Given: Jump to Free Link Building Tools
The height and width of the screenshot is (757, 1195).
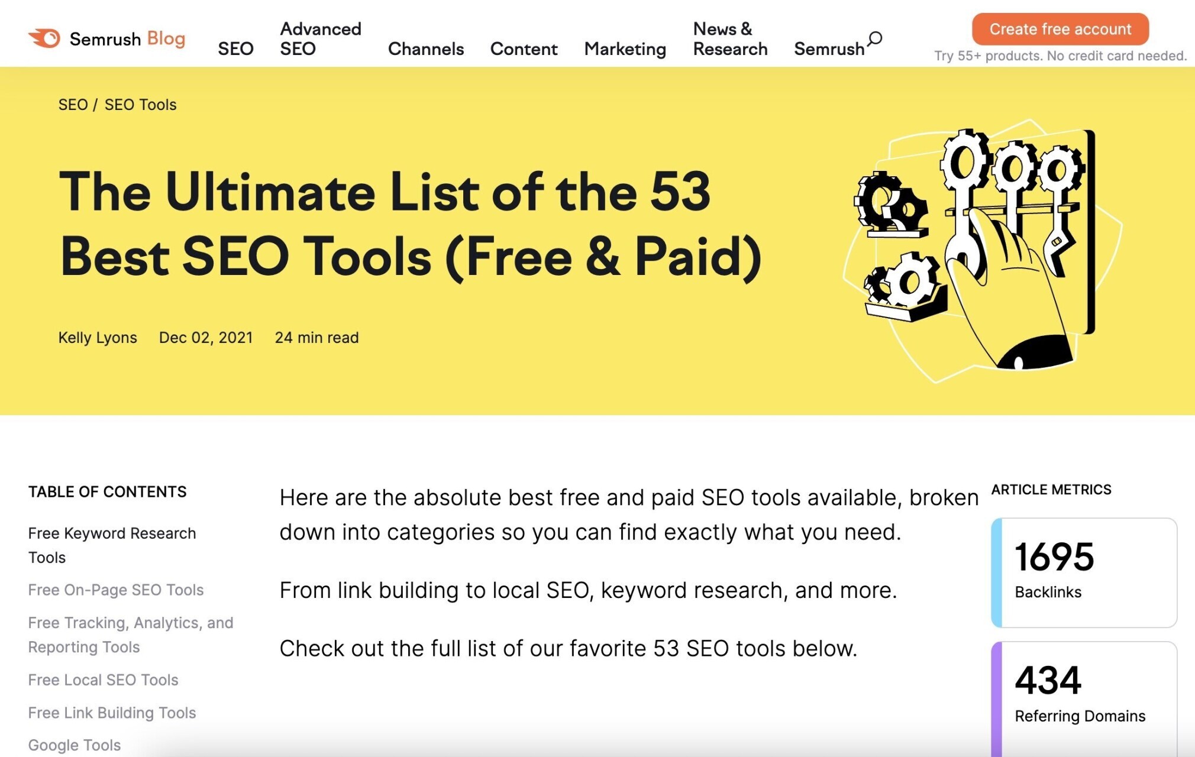Looking at the screenshot, I should 112,713.
